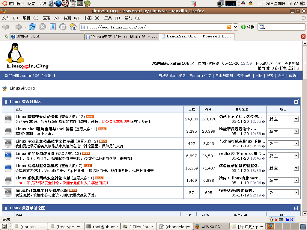Open the lifebuoy Help launcher in top panel
This screenshot has width=307, height=230.
pyautogui.click(x=65, y=3)
